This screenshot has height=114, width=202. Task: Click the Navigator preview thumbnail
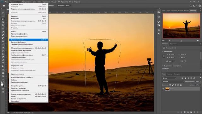point(181,26)
